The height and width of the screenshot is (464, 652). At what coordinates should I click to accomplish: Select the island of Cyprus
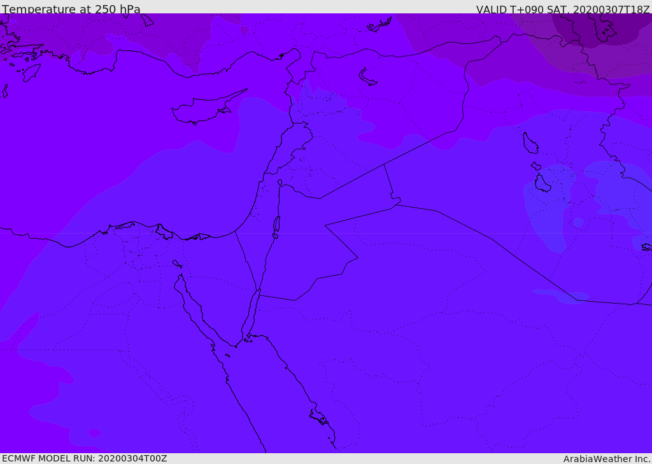[x=202, y=109]
